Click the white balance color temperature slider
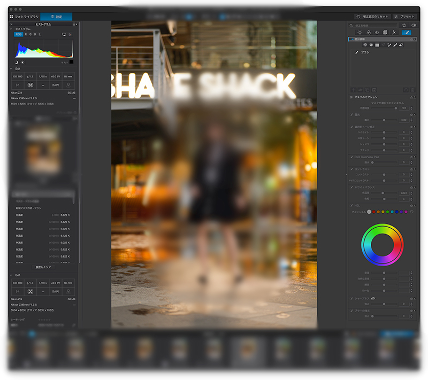 tap(384, 193)
